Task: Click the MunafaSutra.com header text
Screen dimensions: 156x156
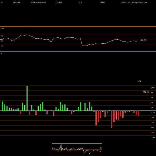Action: click(x=139, y=2)
